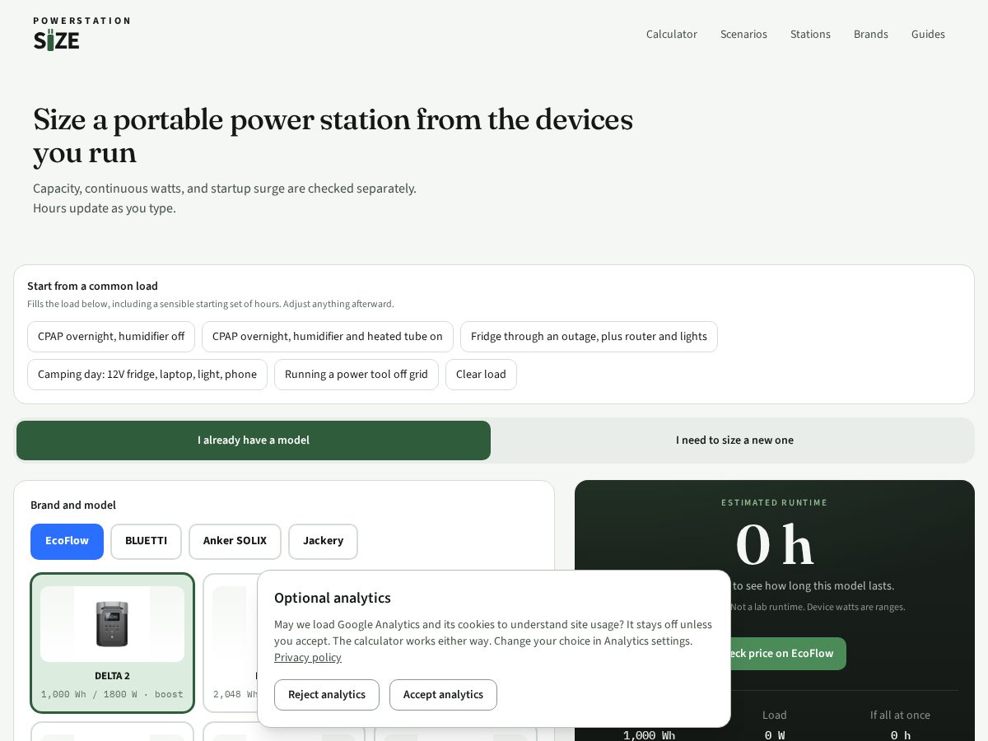Open the Guides nav item

(928, 34)
